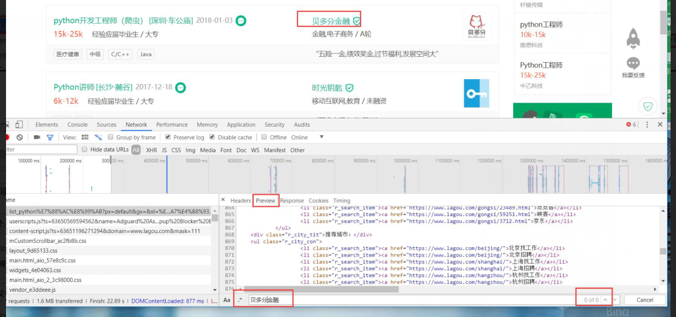Open the 时光钥匙 company link
This screenshot has width=676, height=317.
click(327, 88)
